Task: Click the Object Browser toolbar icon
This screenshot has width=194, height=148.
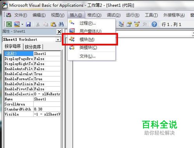Action: pyautogui.click(x=137, y=24)
